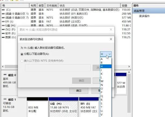Sort volumes by 文件系统 column header
This screenshot has width=165, height=117.
coord(51,5)
